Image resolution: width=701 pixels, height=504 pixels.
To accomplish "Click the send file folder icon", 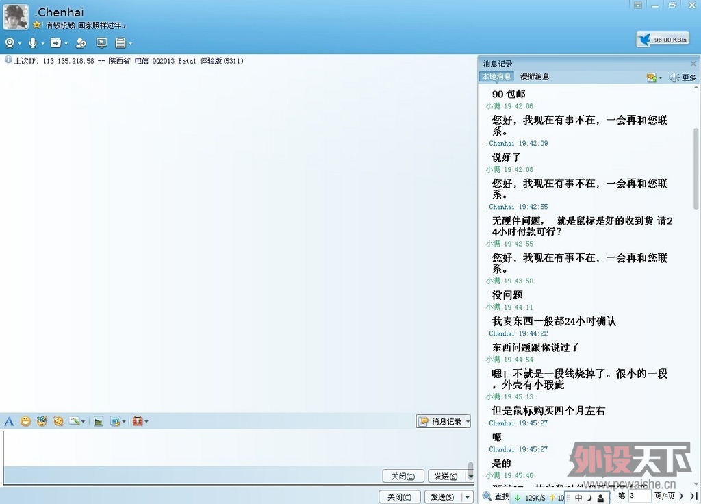I will (x=55, y=43).
